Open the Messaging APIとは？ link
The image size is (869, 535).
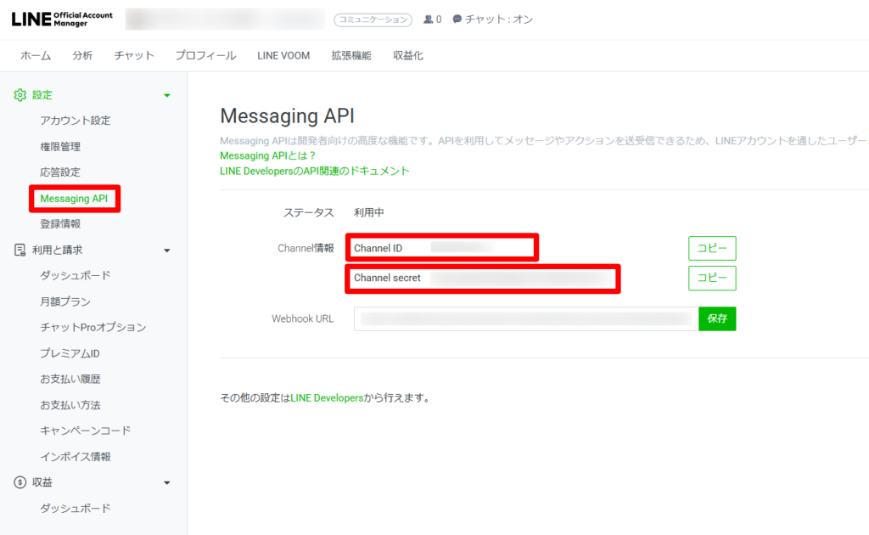(x=267, y=155)
